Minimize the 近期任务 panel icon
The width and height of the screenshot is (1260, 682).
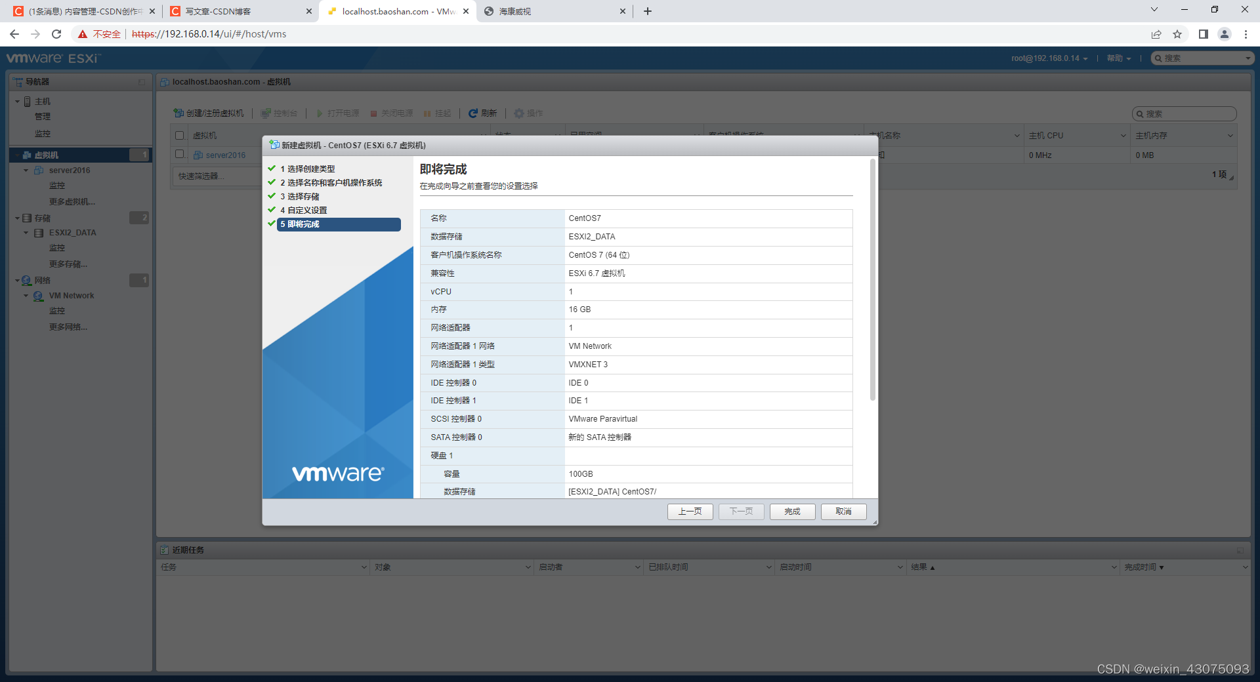[x=1240, y=550]
